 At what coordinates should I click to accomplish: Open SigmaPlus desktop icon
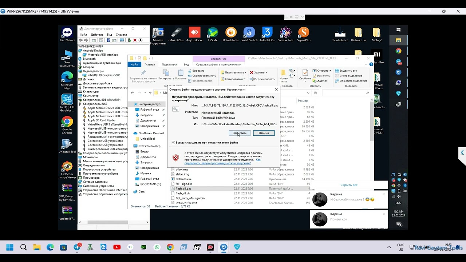tap(304, 35)
